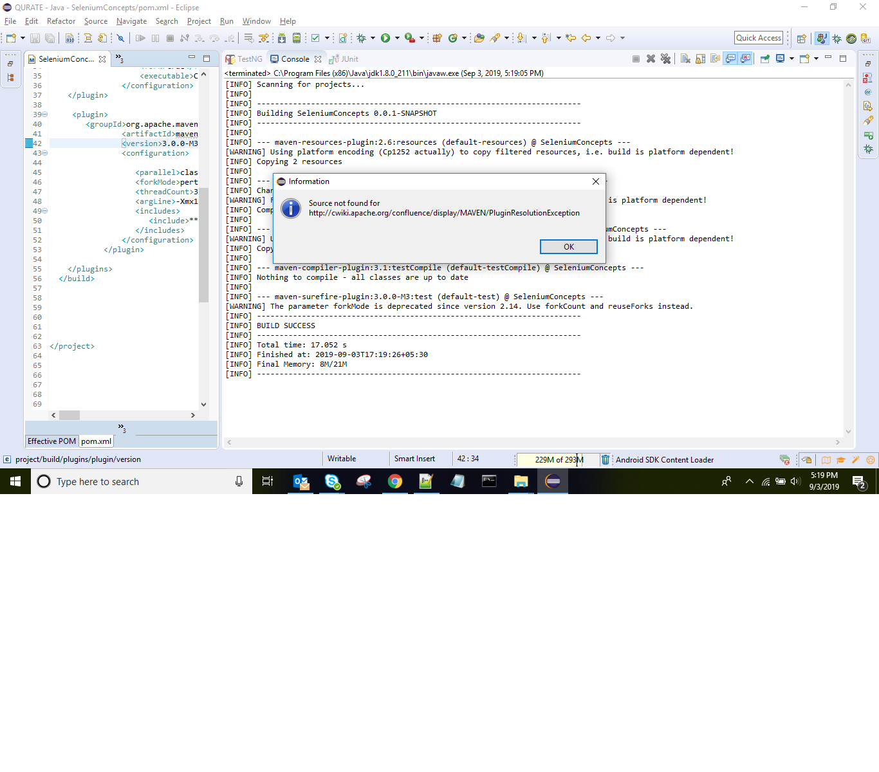Click the pom.xml editor horizontal scrollbar thumb

point(69,415)
